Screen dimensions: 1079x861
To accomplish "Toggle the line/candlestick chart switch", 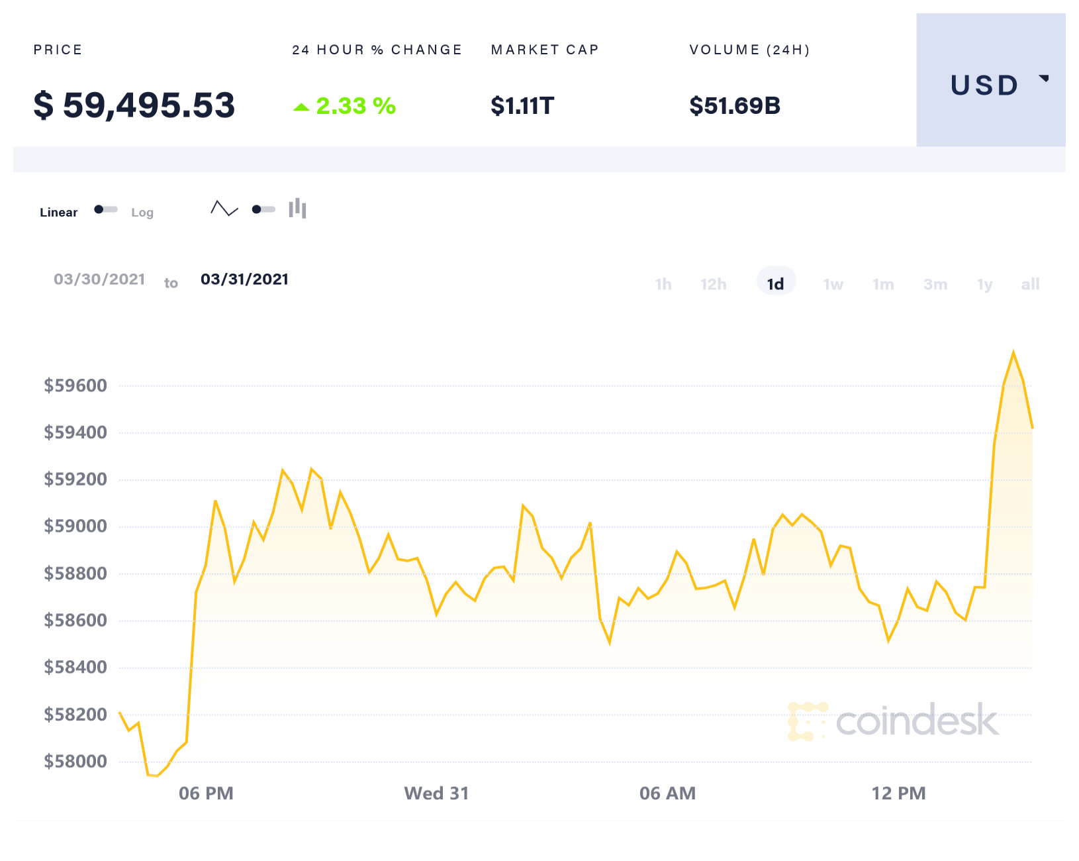I will coord(263,210).
